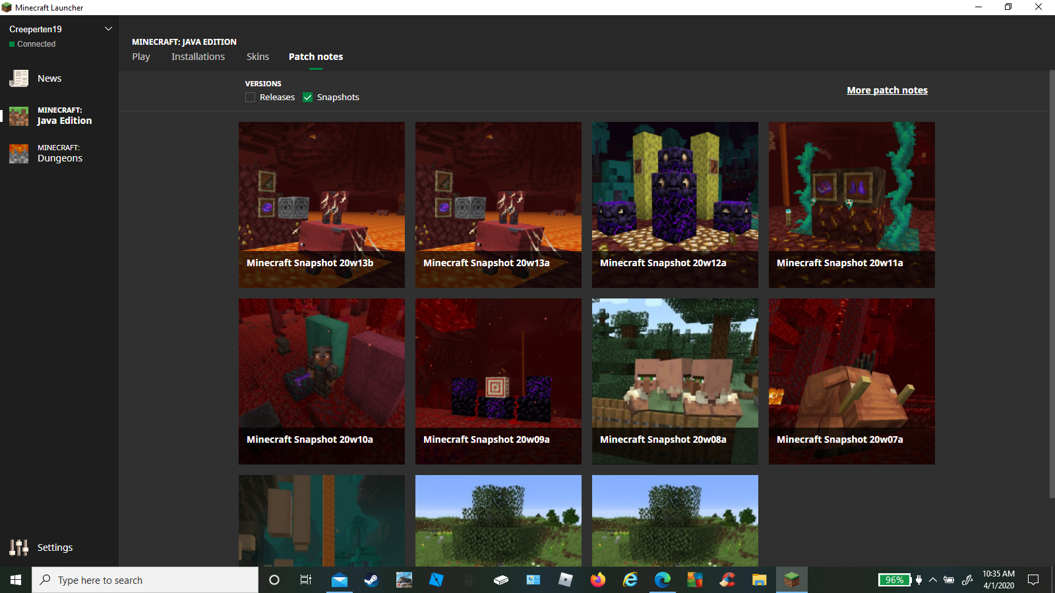This screenshot has height=593, width=1055.
Task: Open CCleaner from the taskbar
Action: pos(727,580)
